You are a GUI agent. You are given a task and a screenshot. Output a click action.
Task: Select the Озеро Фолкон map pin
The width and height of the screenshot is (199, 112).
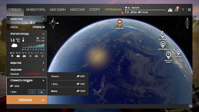[x=163, y=44]
